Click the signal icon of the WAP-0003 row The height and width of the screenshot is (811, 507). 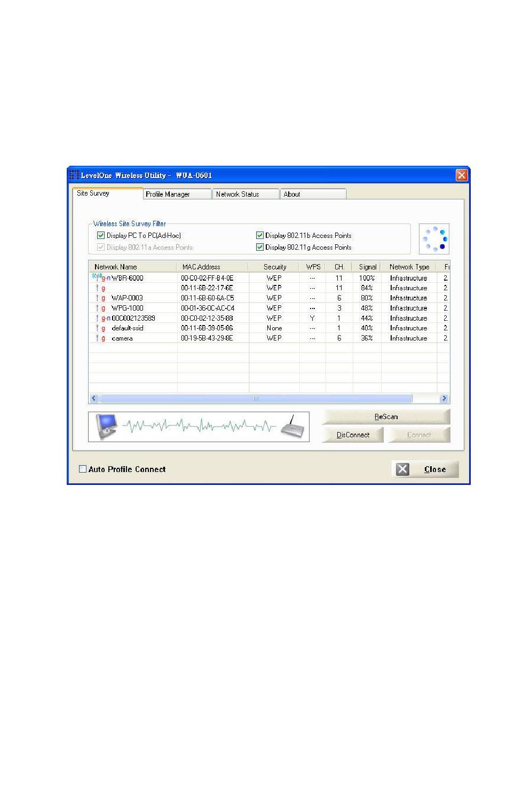tap(97, 298)
